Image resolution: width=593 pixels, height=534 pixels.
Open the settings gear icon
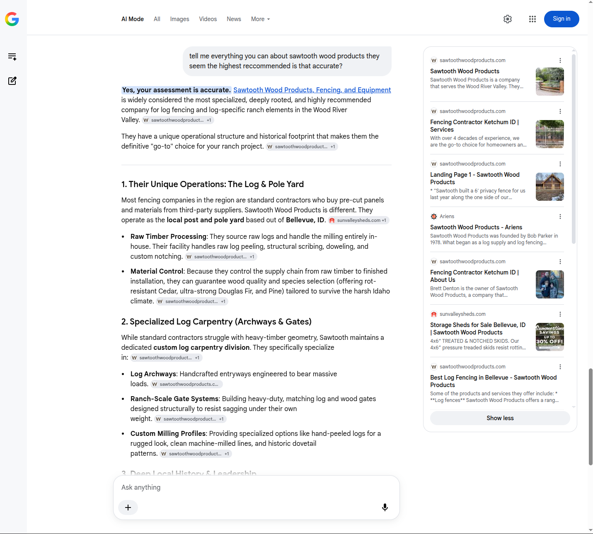pyautogui.click(x=508, y=19)
